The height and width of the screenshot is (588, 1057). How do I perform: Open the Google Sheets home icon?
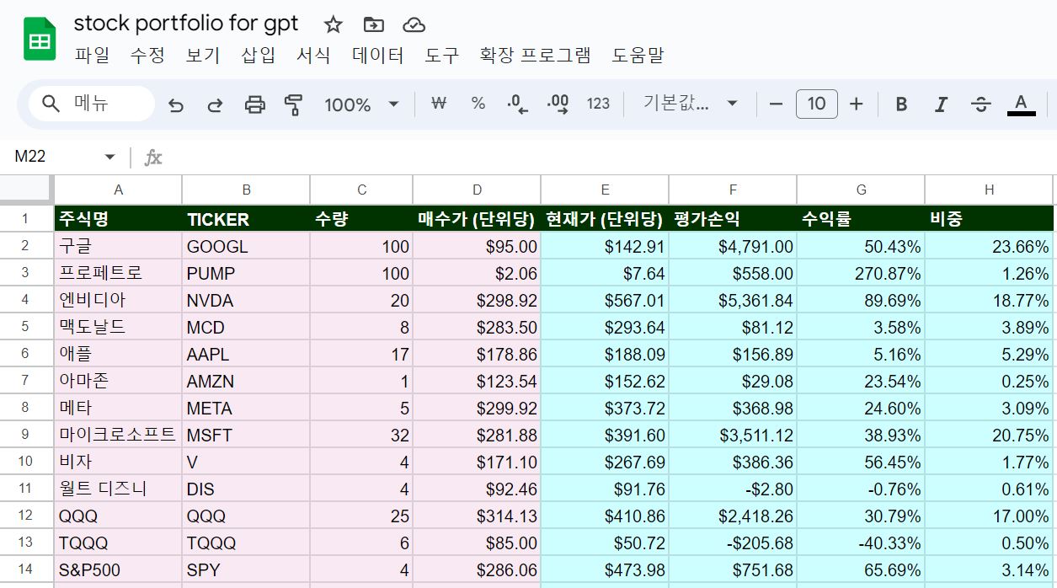(x=40, y=40)
